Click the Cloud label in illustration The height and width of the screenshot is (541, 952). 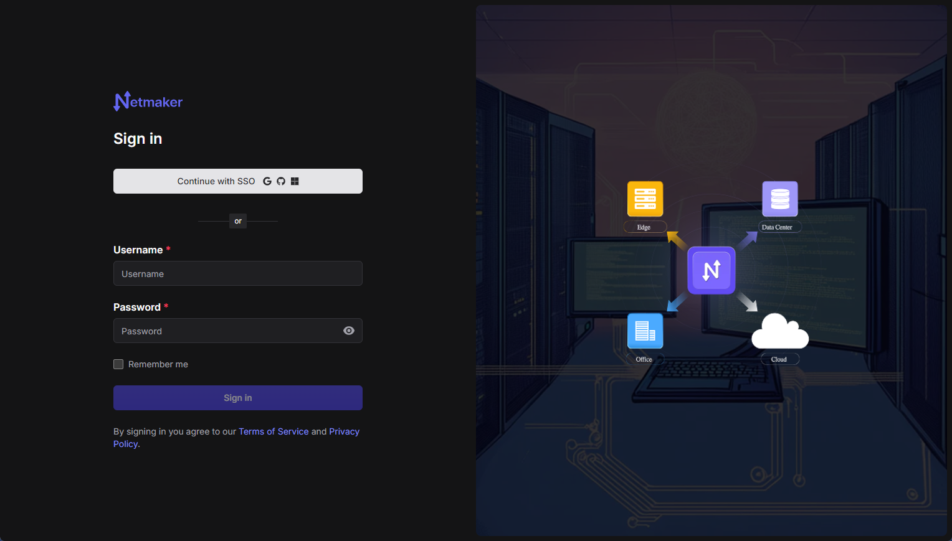779,359
